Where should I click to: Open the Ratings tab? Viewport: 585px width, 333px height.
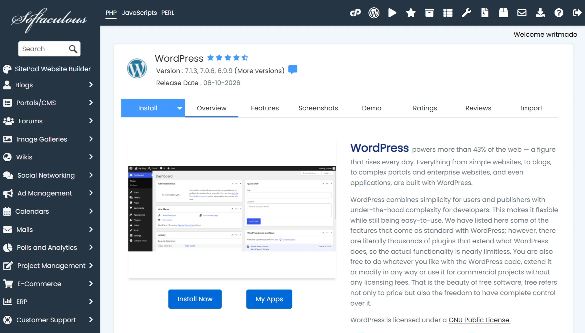[425, 108]
